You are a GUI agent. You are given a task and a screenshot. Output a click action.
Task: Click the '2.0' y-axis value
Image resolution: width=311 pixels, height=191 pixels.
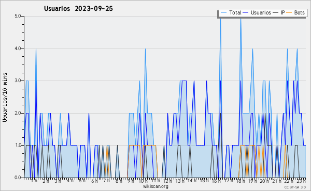coord(18,113)
